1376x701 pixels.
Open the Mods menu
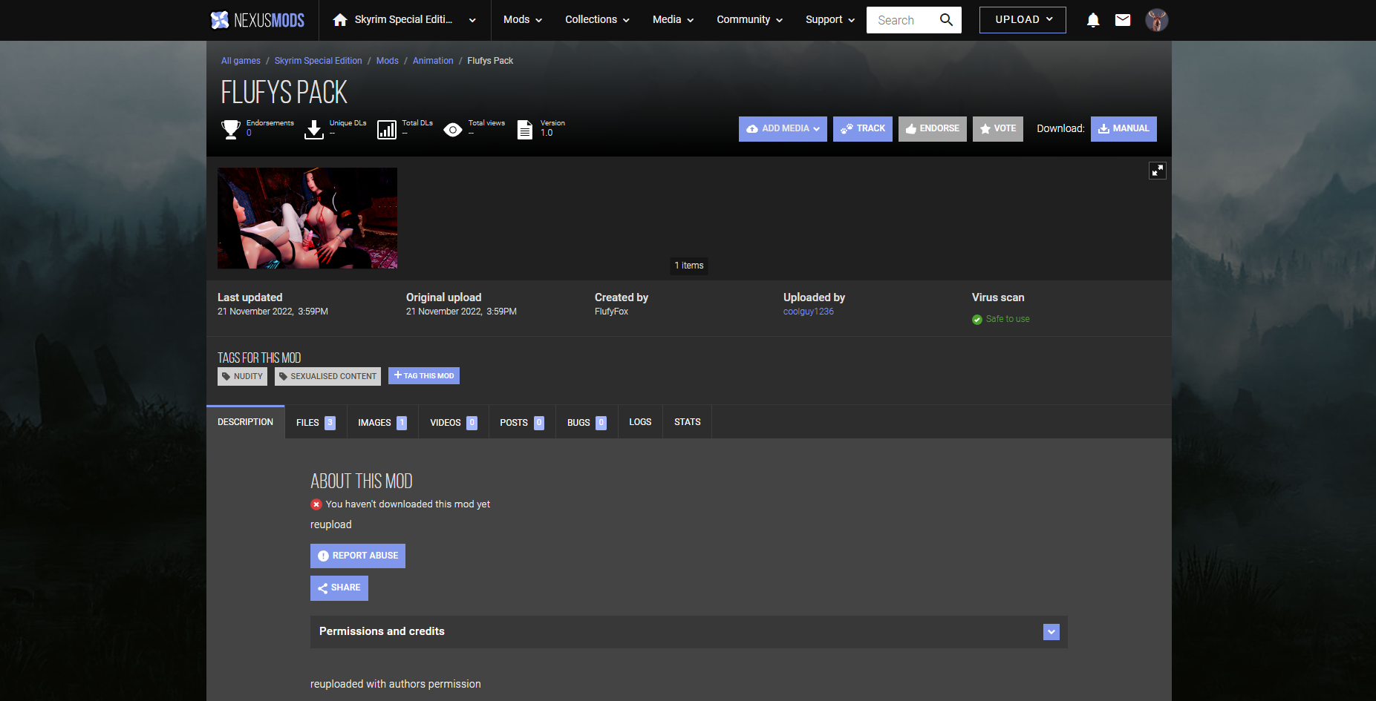coord(523,20)
